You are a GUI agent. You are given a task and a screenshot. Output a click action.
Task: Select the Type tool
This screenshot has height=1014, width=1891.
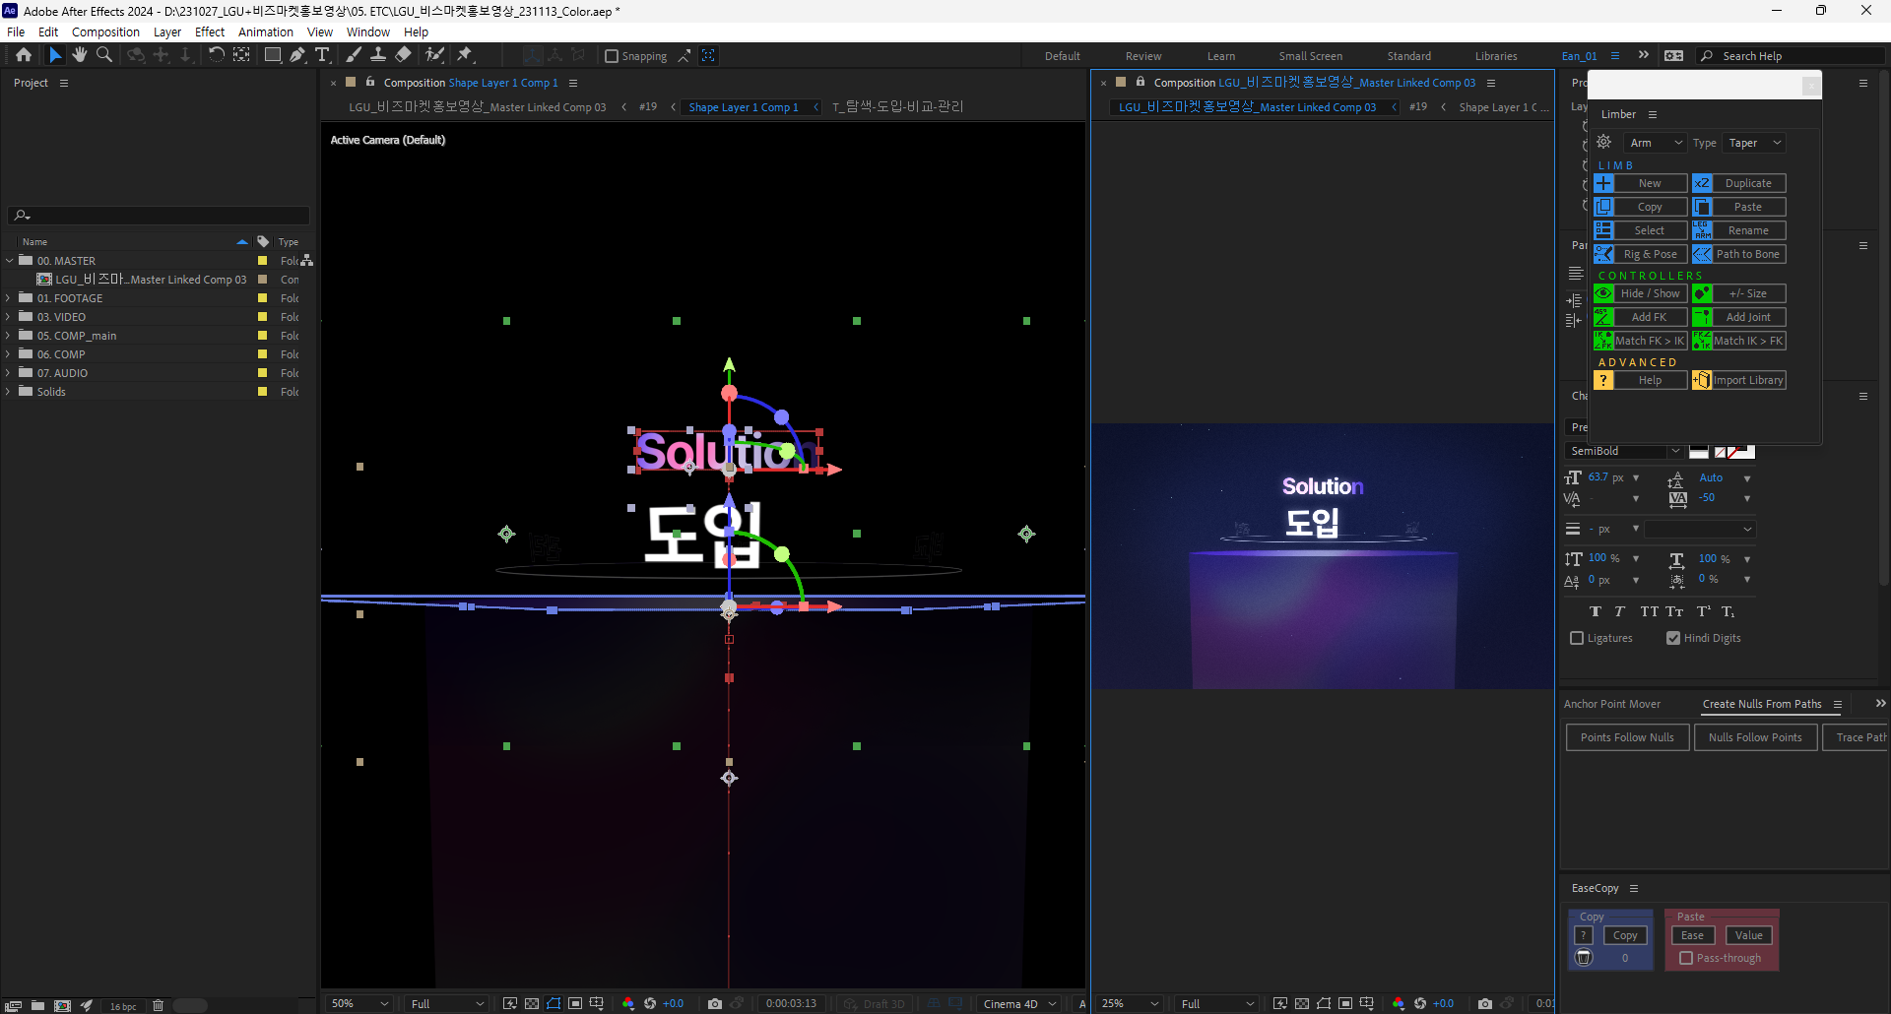[323, 55]
